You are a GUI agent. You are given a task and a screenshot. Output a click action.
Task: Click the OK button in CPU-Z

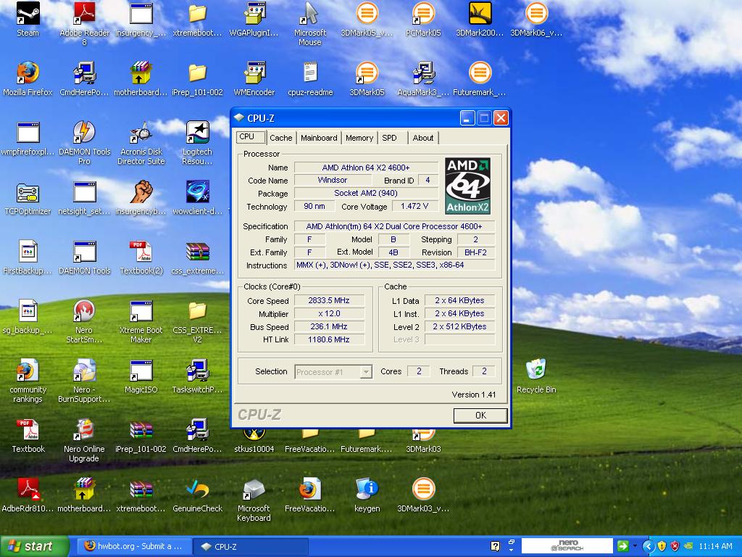480,416
